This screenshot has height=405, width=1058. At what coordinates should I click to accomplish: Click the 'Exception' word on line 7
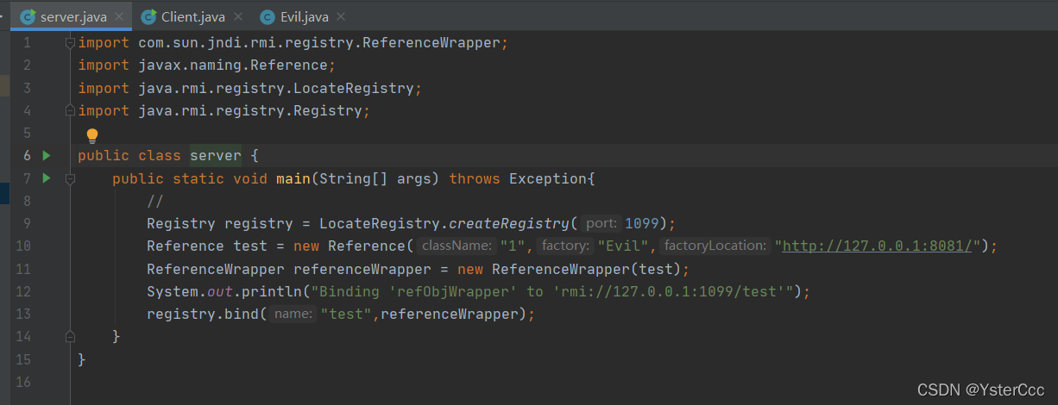click(548, 178)
